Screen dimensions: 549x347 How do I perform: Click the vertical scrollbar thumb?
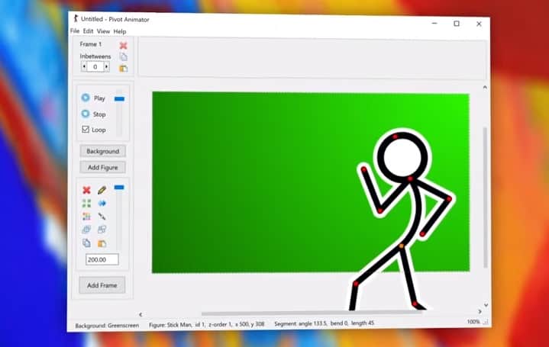coord(486,198)
